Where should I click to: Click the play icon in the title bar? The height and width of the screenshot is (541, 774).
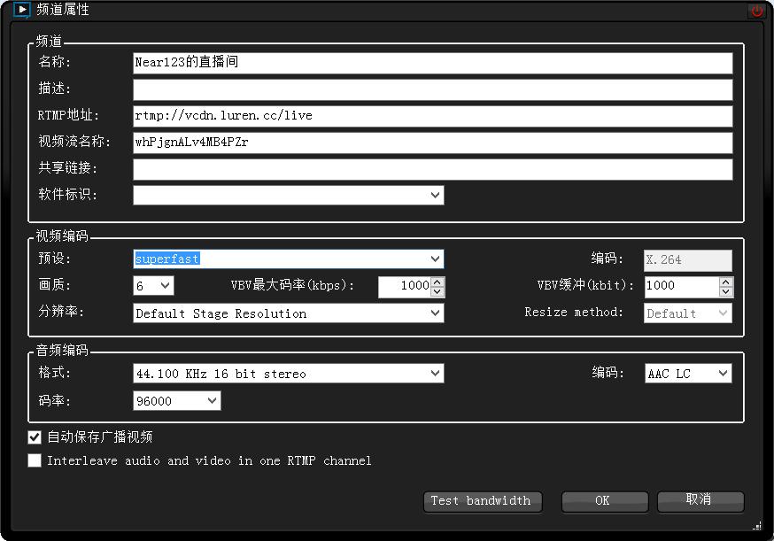coord(21,10)
